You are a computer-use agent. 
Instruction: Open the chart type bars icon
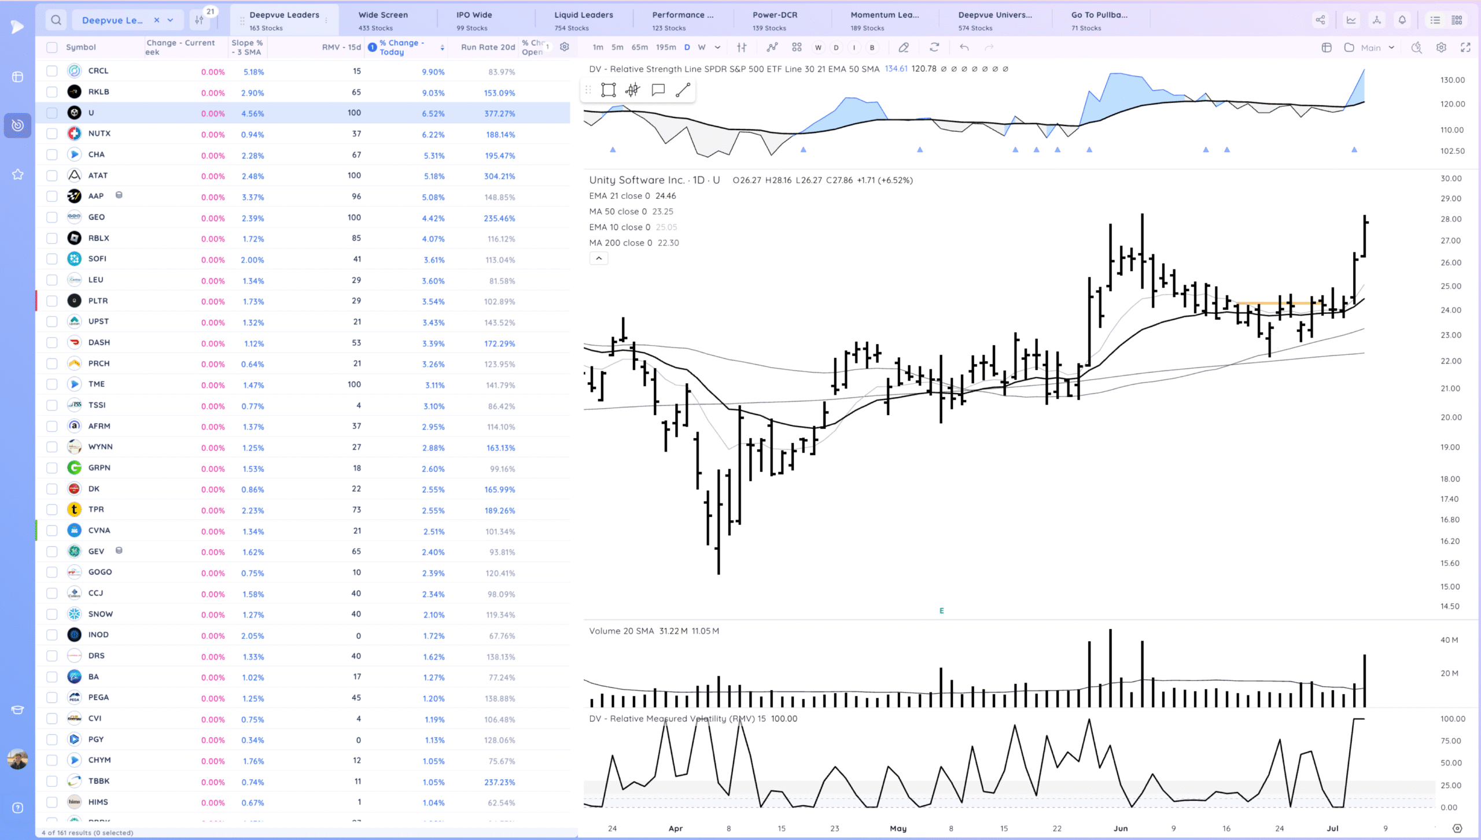[x=742, y=47]
